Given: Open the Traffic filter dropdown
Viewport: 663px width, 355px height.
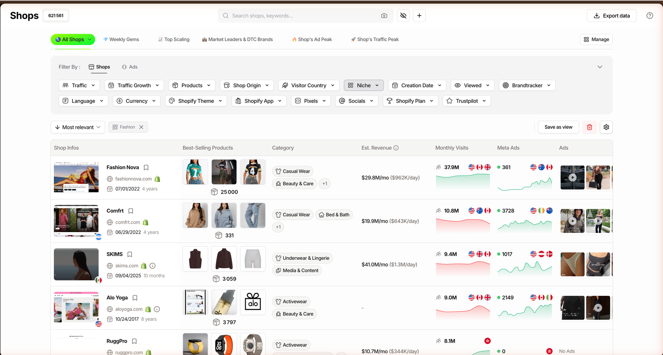Looking at the screenshot, I should [x=79, y=85].
